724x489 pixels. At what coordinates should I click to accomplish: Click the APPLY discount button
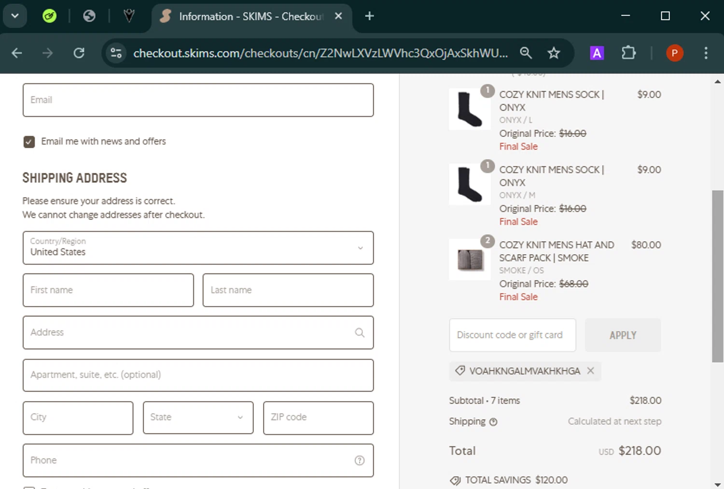pos(623,335)
